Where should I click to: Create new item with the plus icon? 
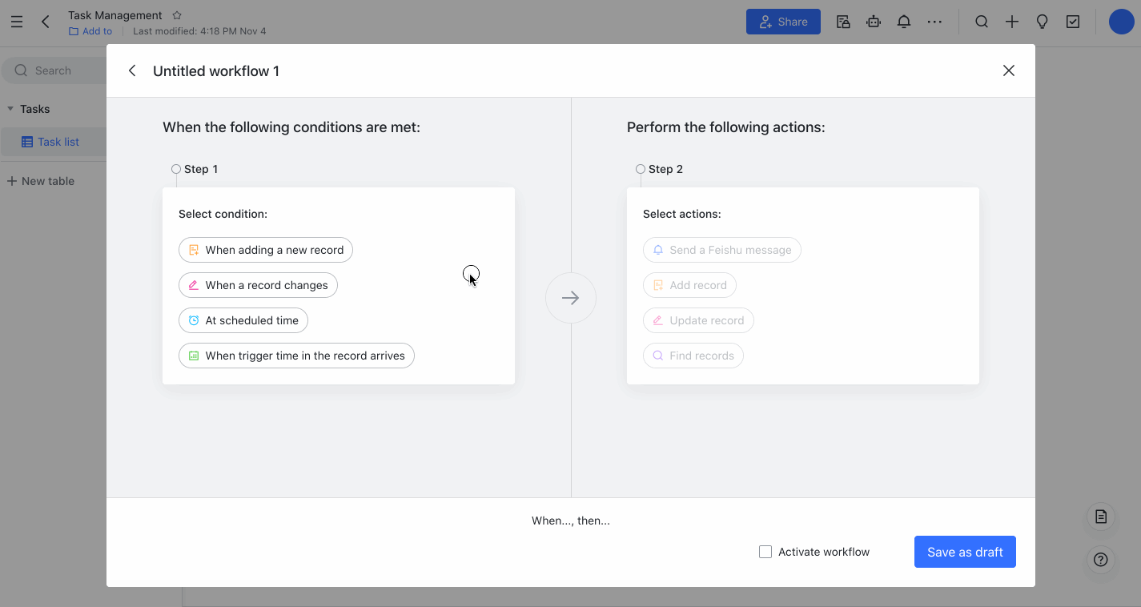click(1011, 22)
